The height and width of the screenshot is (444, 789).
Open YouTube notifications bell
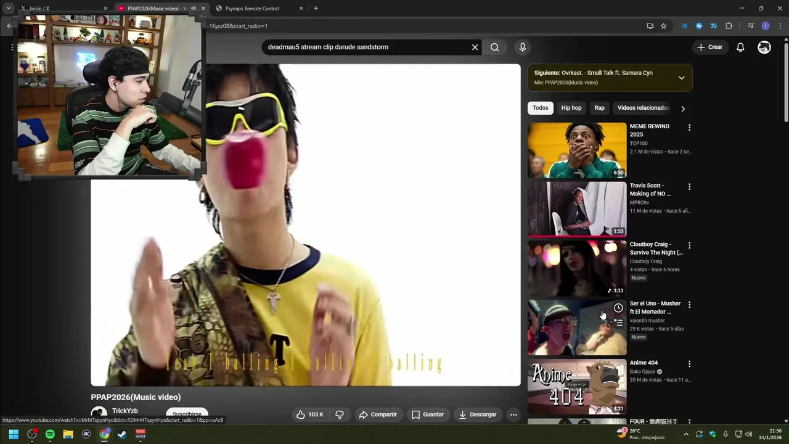coord(740,47)
